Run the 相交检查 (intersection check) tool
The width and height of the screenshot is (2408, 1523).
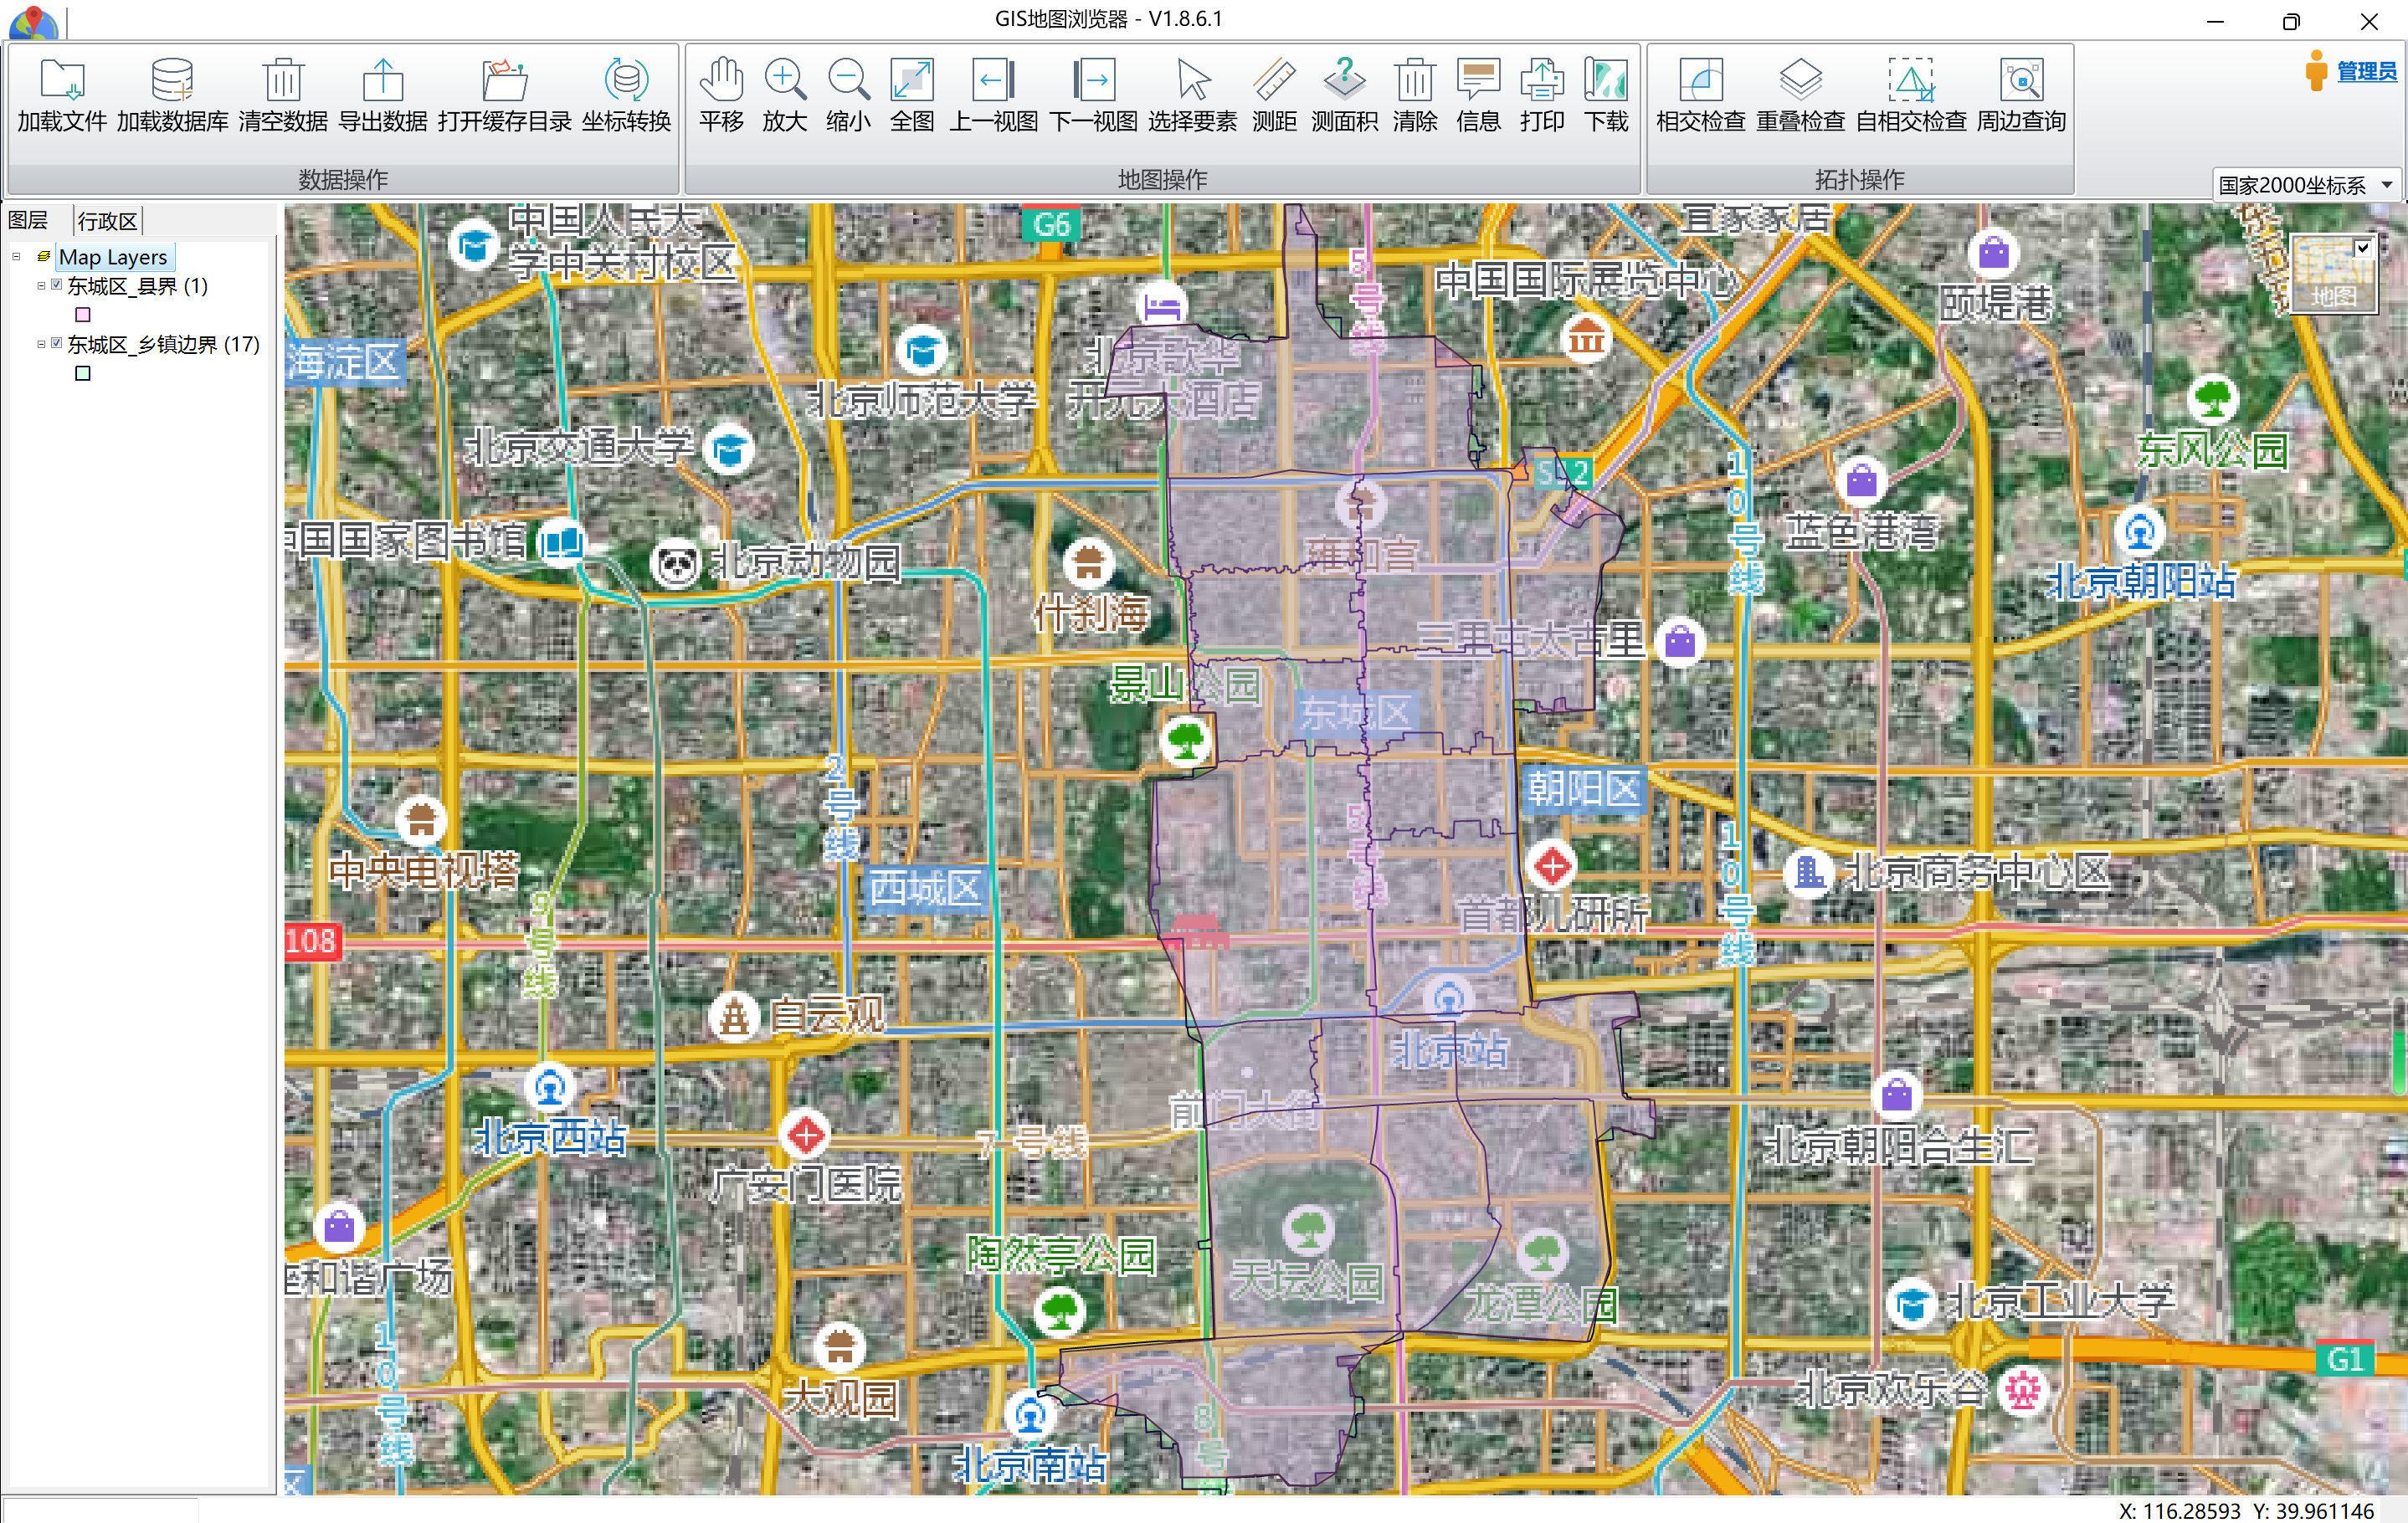[1700, 81]
